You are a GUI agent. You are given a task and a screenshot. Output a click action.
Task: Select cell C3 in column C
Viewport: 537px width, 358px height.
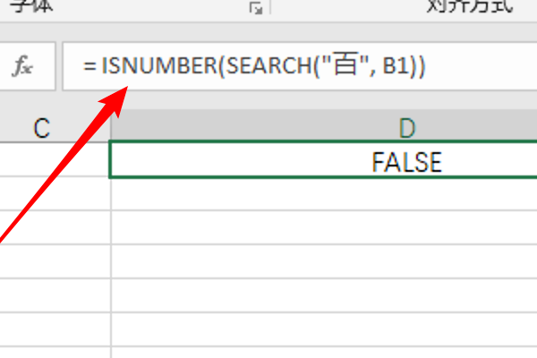54,228
